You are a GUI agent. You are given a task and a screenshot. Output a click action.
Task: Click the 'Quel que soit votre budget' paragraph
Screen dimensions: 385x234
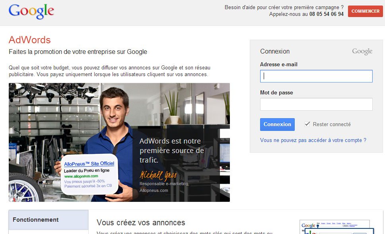click(109, 71)
